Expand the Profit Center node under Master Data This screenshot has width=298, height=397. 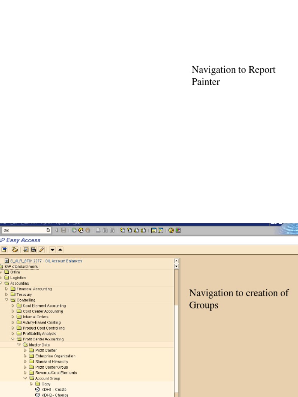[x=25, y=350]
